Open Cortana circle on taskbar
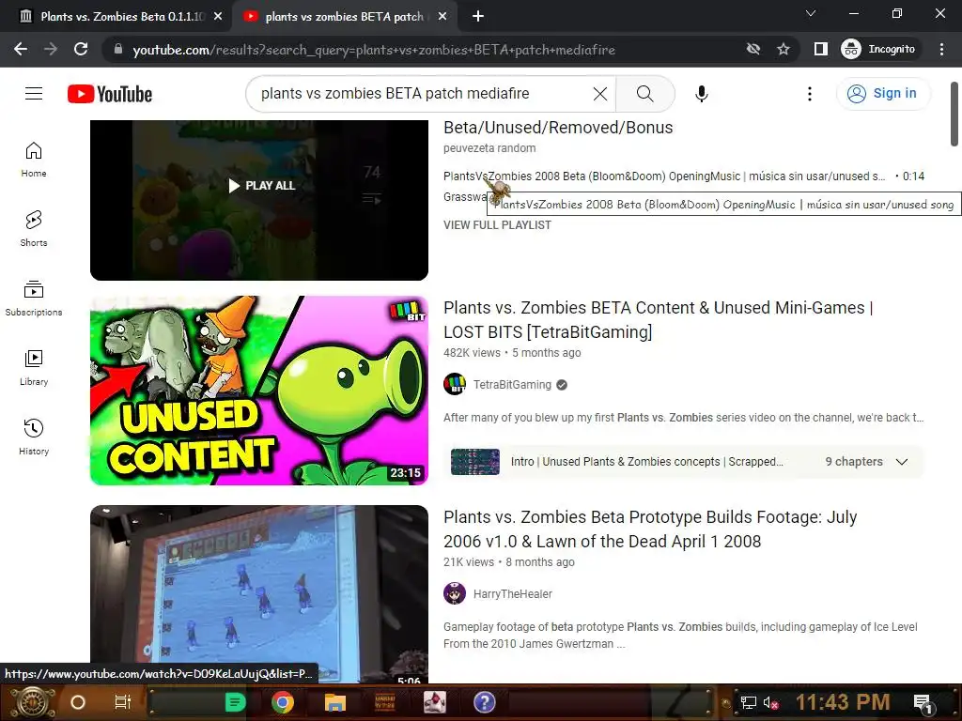962x721 pixels. pos(78,702)
